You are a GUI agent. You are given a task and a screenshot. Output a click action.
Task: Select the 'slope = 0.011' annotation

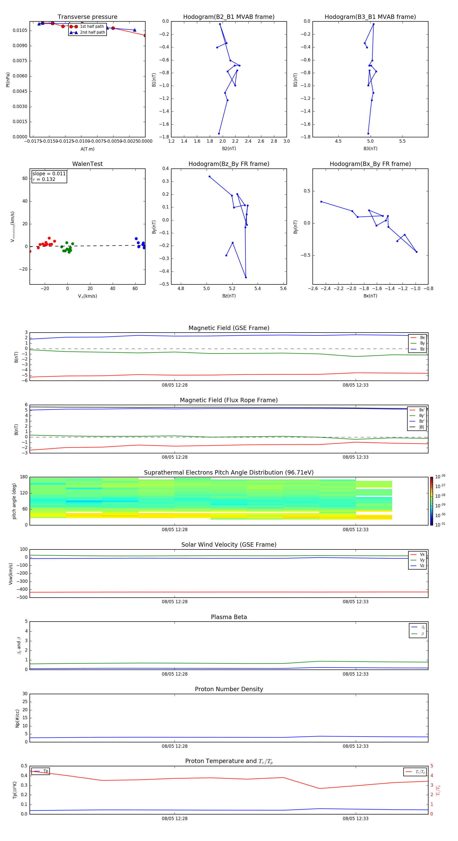[x=49, y=174]
